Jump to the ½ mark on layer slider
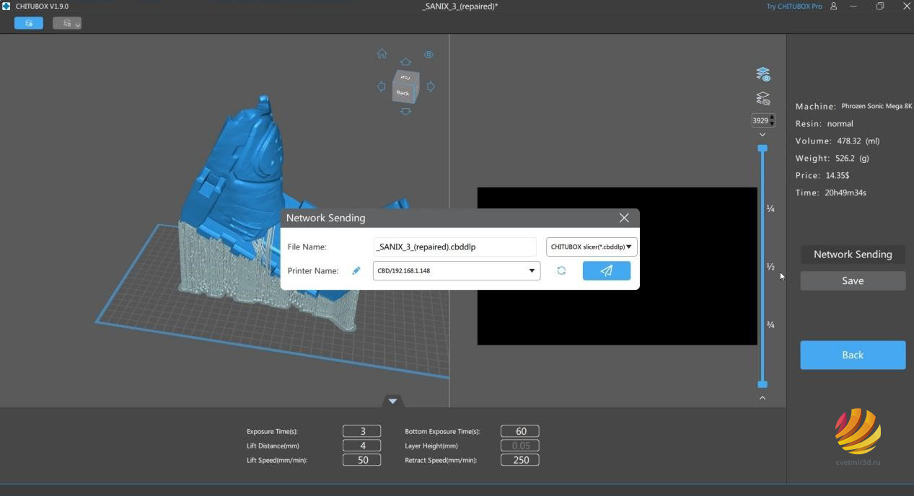 [770, 267]
